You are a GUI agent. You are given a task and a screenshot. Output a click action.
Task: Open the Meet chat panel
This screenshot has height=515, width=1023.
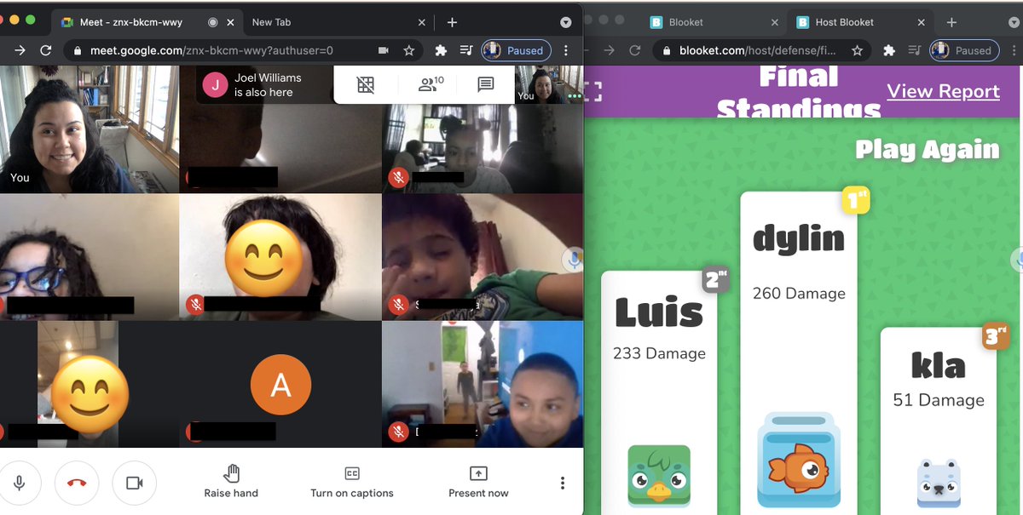pos(486,84)
